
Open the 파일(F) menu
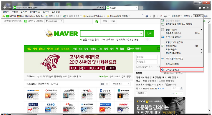pos(6,12)
